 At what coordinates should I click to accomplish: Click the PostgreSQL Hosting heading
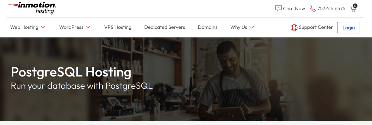coord(71,72)
